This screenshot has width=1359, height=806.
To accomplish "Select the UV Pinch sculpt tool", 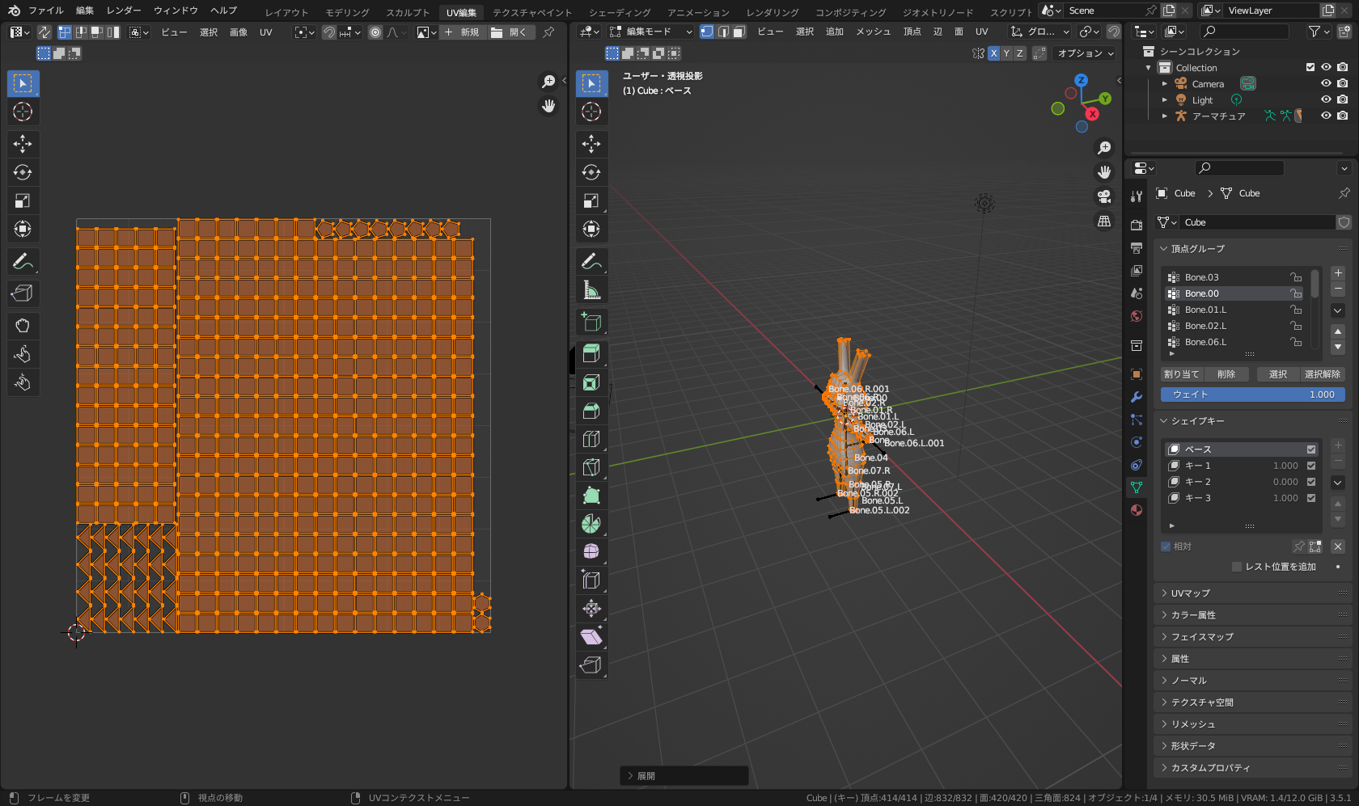I will click(x=23, y=382).
